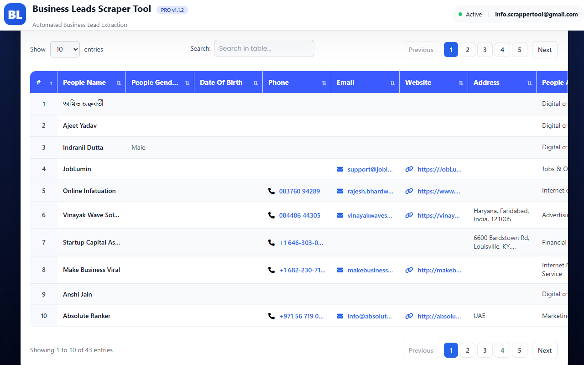The image size is (584, 365).
Task: Sort Email column using its sort icon
Action: click(392, 83)
